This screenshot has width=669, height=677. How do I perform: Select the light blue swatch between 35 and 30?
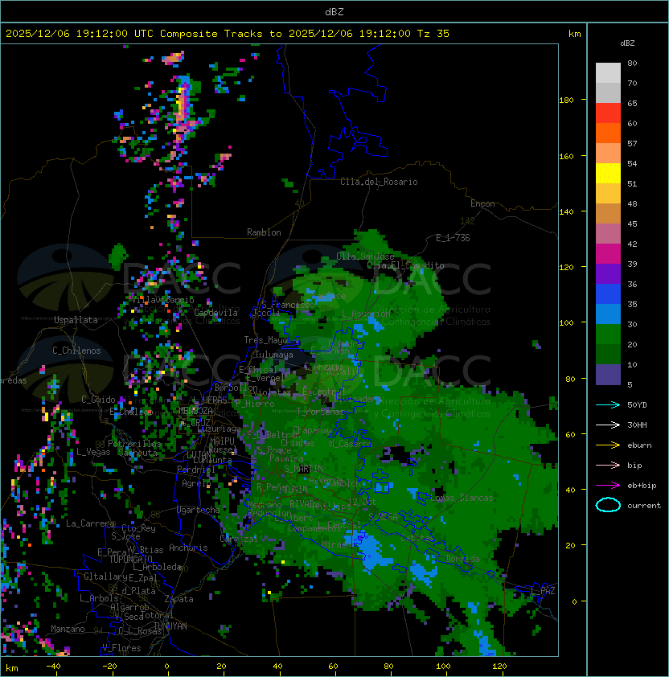(608, 314)
